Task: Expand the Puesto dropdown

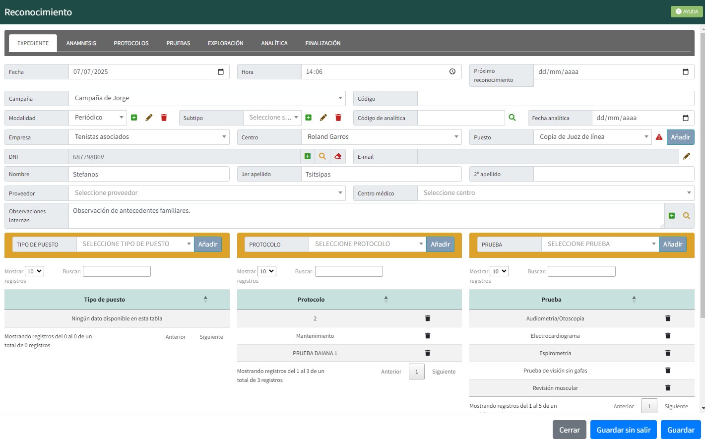Action: point(592,137)
